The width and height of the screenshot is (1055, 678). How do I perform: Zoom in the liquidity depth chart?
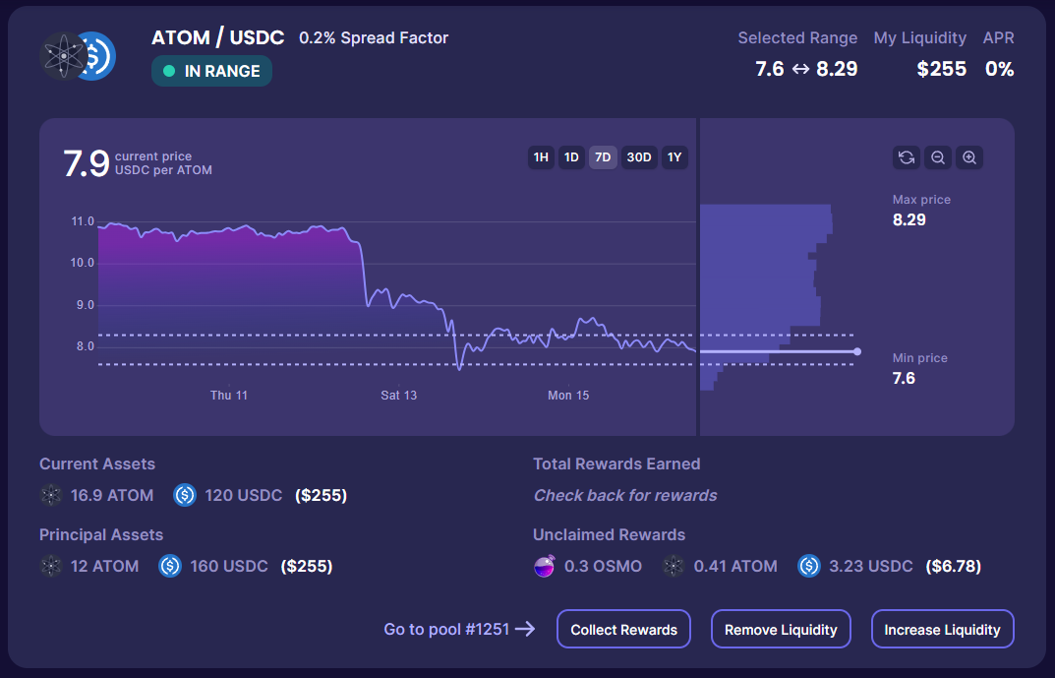click(x=969, y=157)
